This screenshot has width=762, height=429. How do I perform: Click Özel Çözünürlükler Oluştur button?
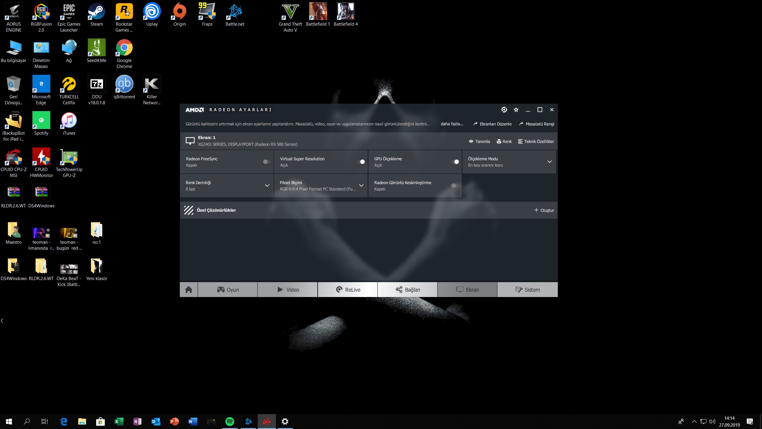pyautogui.click(x=543, y=209)
